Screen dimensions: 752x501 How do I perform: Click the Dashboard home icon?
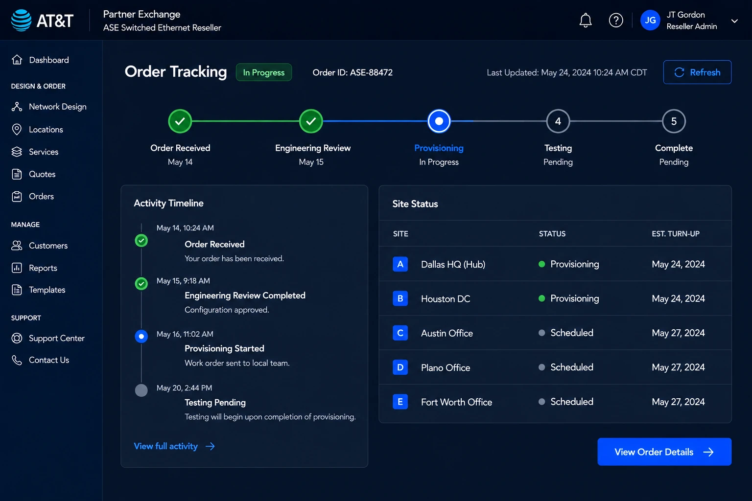[17, 60]
